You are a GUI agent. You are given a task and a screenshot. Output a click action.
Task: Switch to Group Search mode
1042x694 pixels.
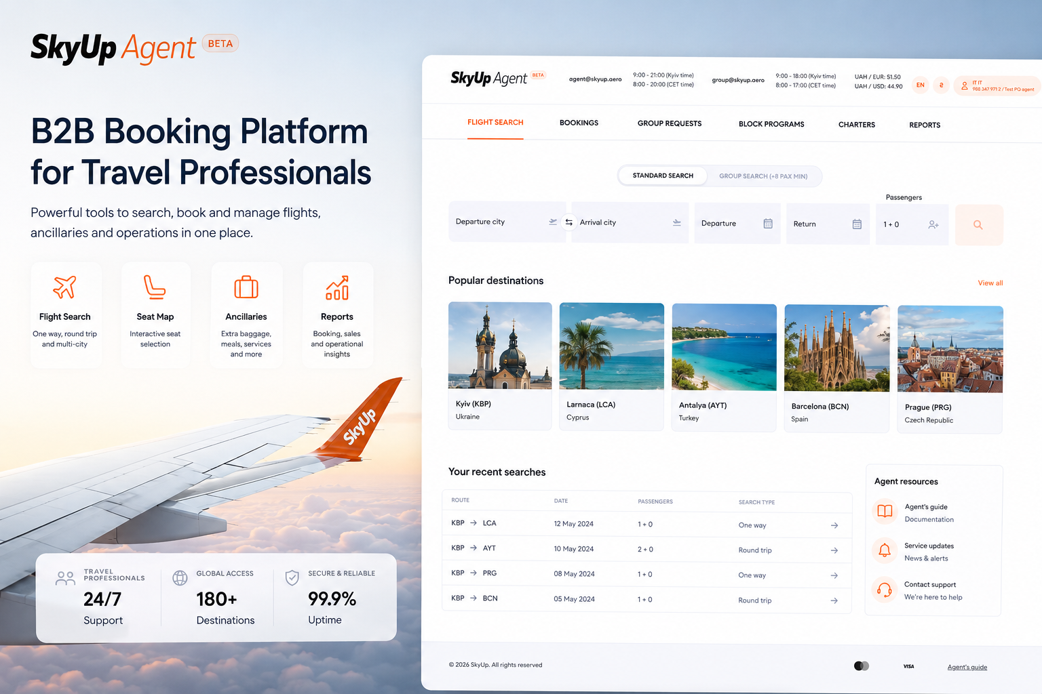(x=763, y=176)
